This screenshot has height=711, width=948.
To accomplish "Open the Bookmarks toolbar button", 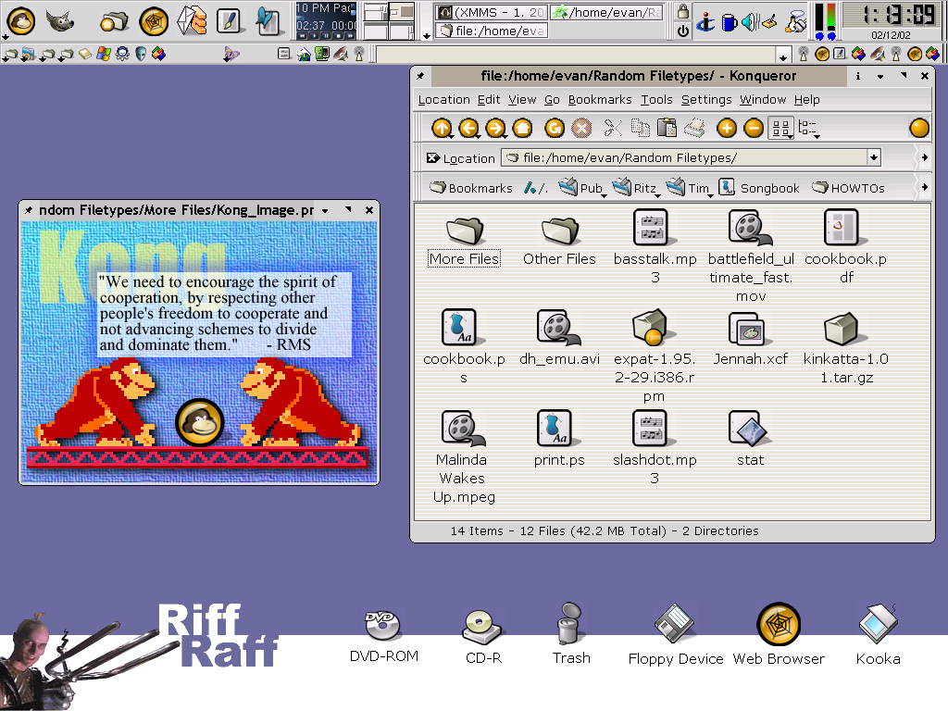I will click(x=471, y=188).
